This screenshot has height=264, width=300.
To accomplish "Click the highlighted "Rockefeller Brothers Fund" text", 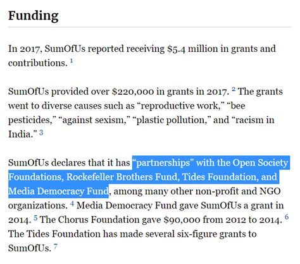I will click(x=122, y=177).
